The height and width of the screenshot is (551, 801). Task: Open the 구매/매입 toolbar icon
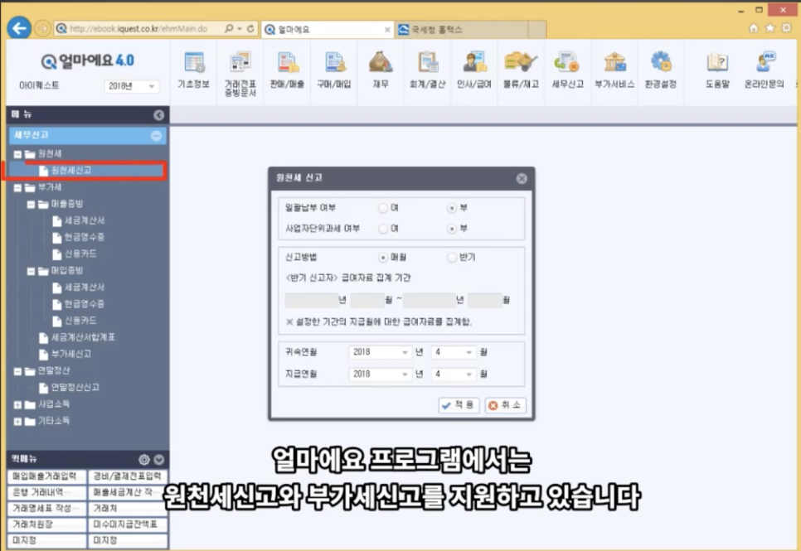pyautogui.click(x=334, y=70)
